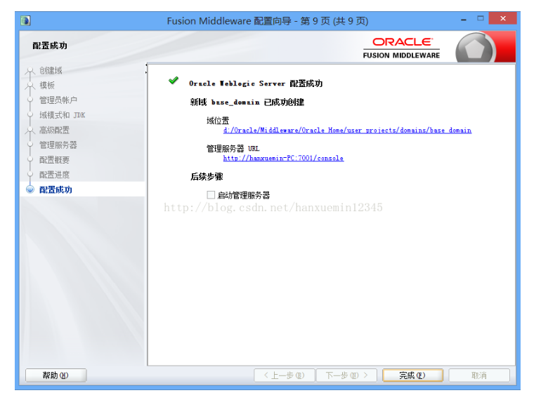
Task: Close the configuration wizard window
Action: pyautogui.click(x=503, y=18)
